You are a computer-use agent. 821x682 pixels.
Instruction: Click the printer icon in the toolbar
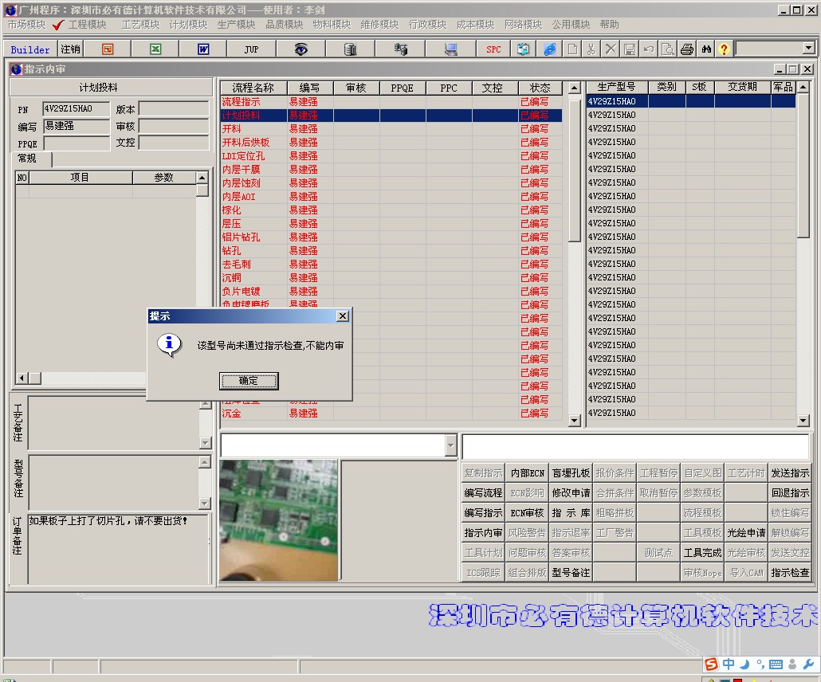coord(687,49)
